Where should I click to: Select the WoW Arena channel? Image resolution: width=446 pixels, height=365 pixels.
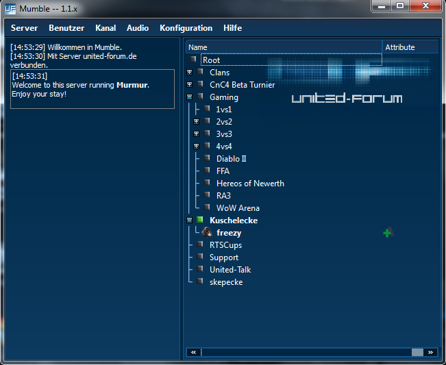(238, 208)
